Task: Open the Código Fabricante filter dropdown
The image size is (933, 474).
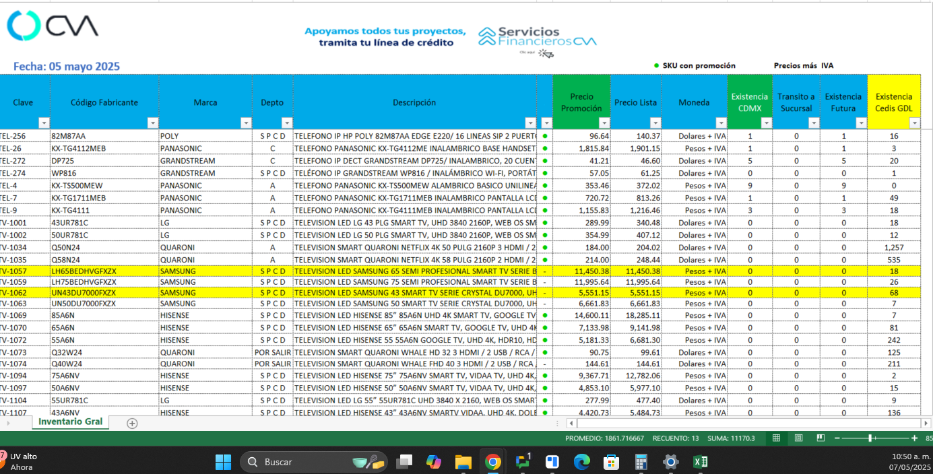Action: (x=153, y=123)
